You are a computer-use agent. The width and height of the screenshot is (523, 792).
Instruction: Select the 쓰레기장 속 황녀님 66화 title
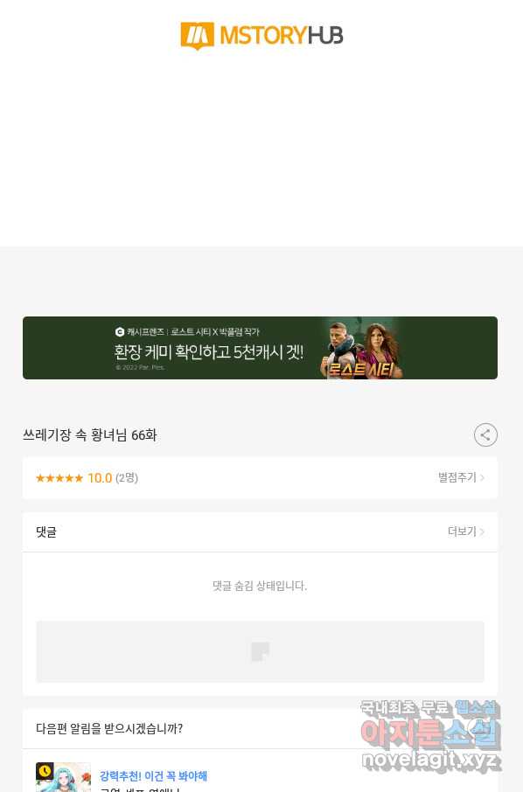90,434
